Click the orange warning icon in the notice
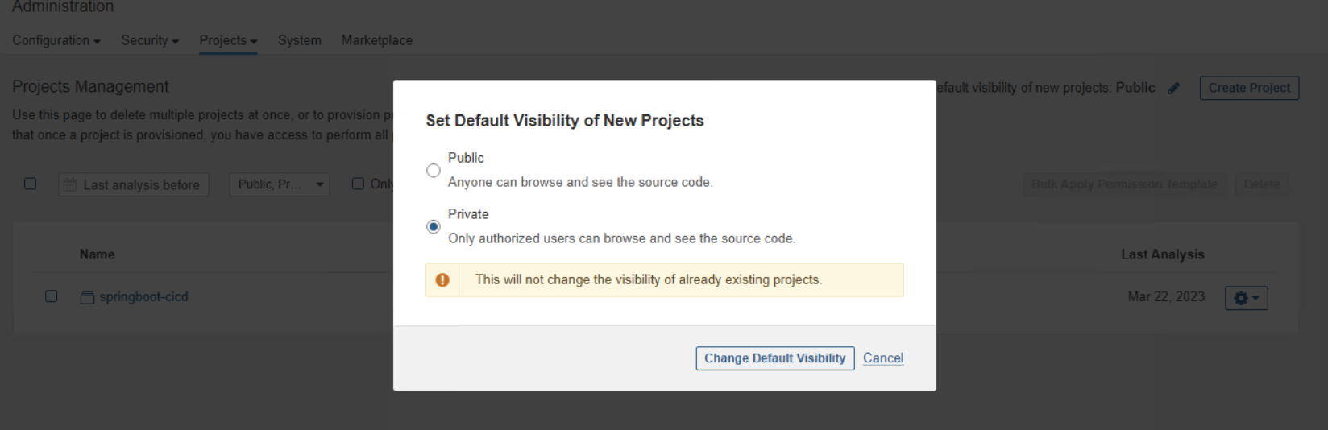Image resolution: width=1328 pixels, height=430 pixels. pyautogui.click(x=442, y=280)
